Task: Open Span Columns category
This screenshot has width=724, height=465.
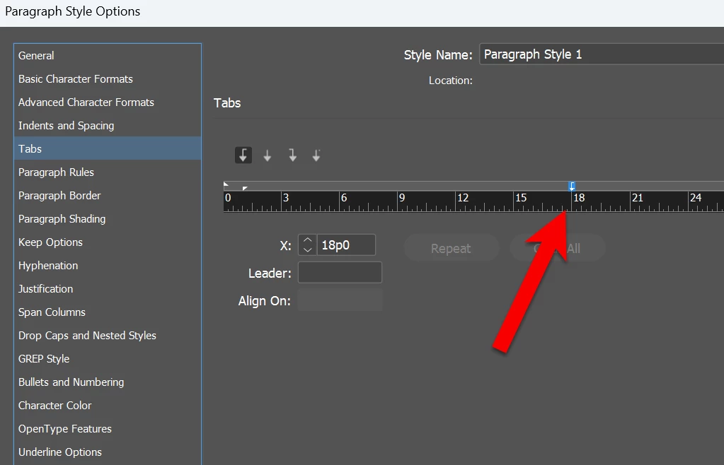Action: 108,312
